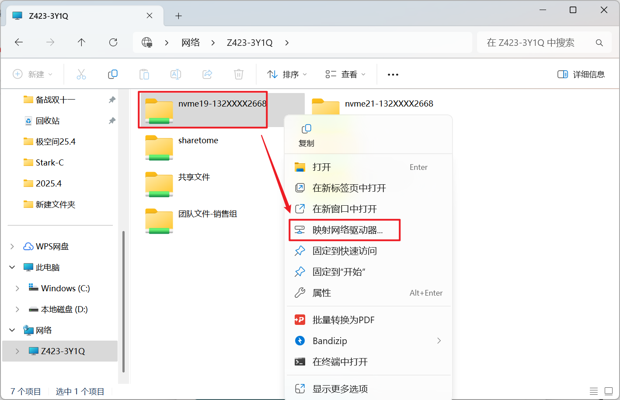Unpin 回收站 using its pin icon
Image resolution: width=620 pixels, height=400 pixels.
112,121
